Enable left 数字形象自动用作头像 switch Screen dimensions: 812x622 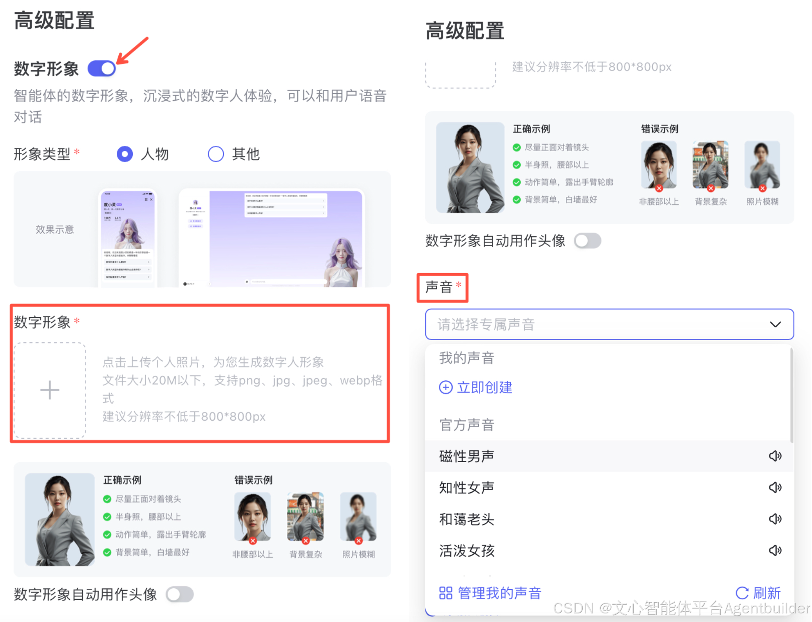point(180,594)
